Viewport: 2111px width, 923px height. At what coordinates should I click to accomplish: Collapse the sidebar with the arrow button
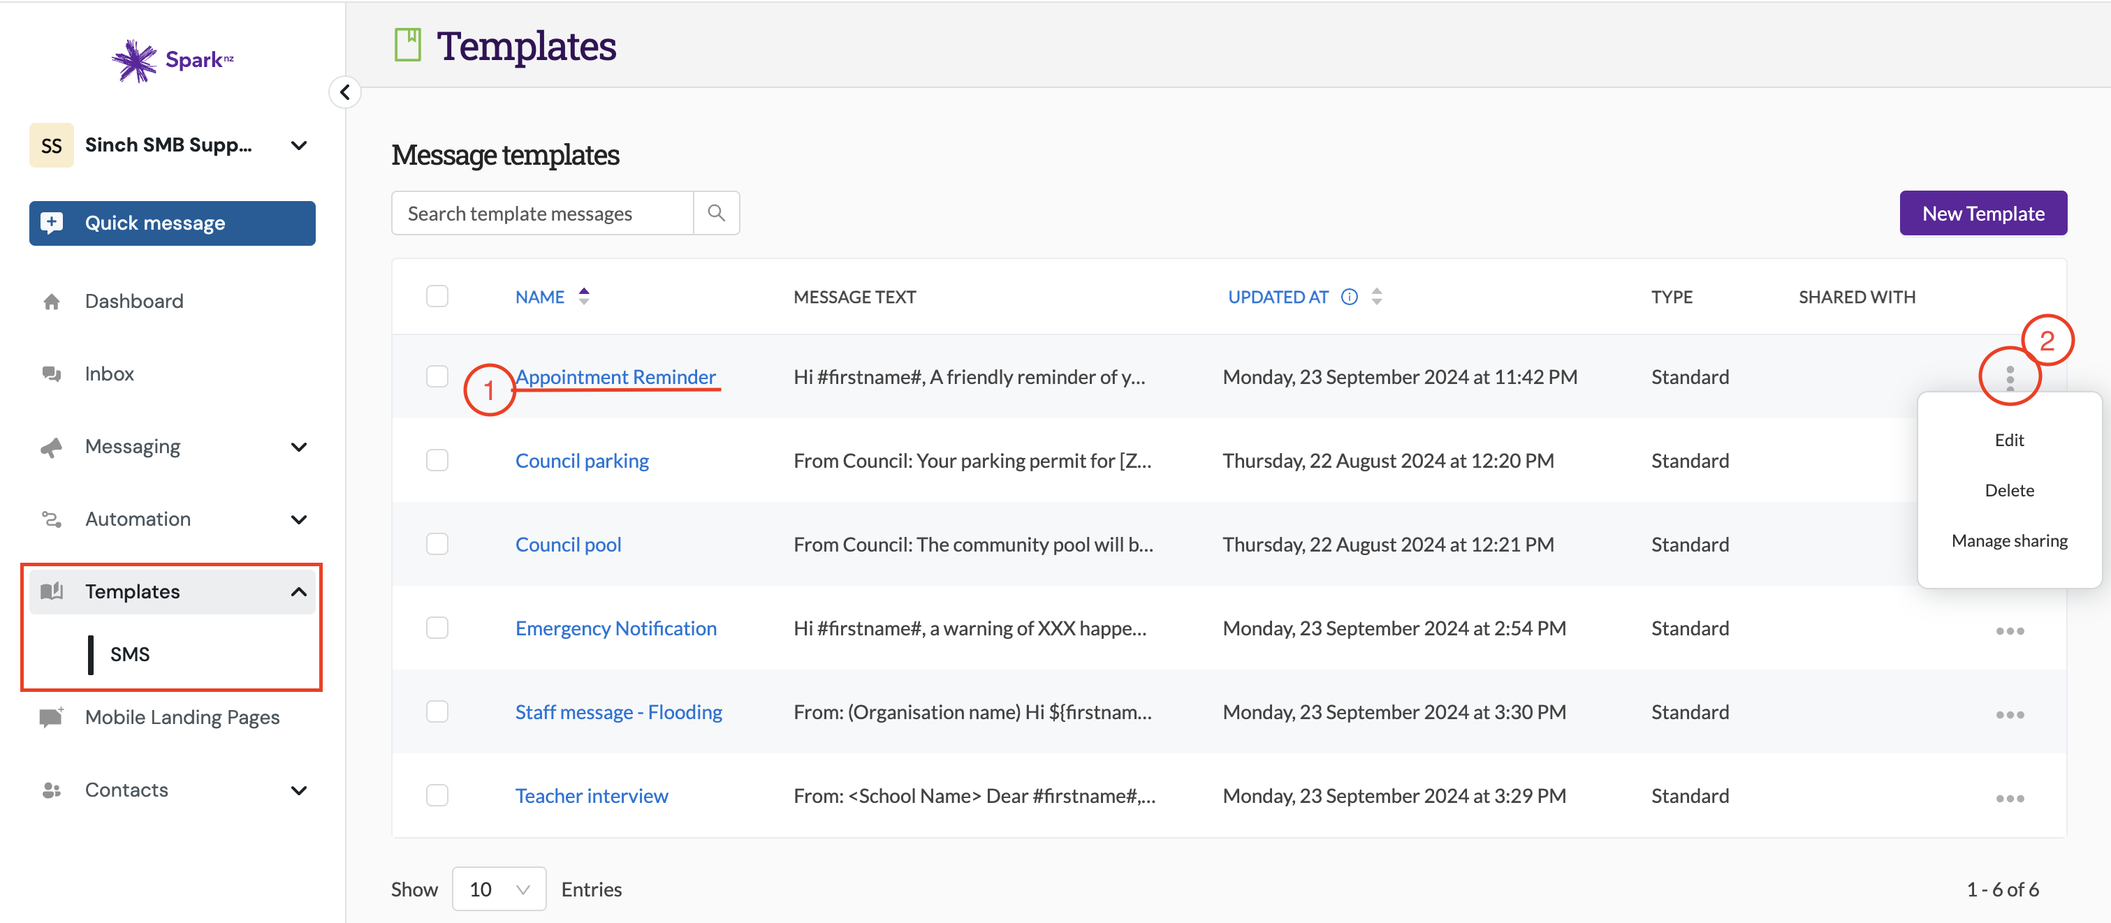point(345,91)
